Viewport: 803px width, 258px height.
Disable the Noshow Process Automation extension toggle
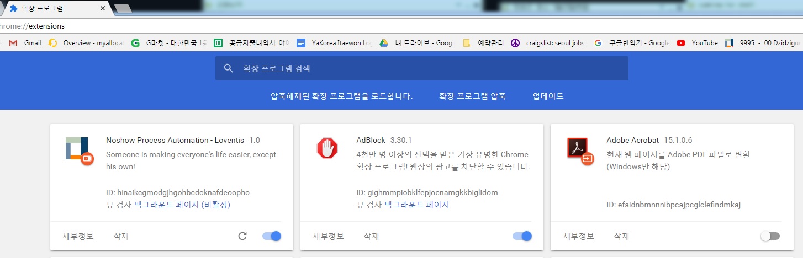(272, 236)
